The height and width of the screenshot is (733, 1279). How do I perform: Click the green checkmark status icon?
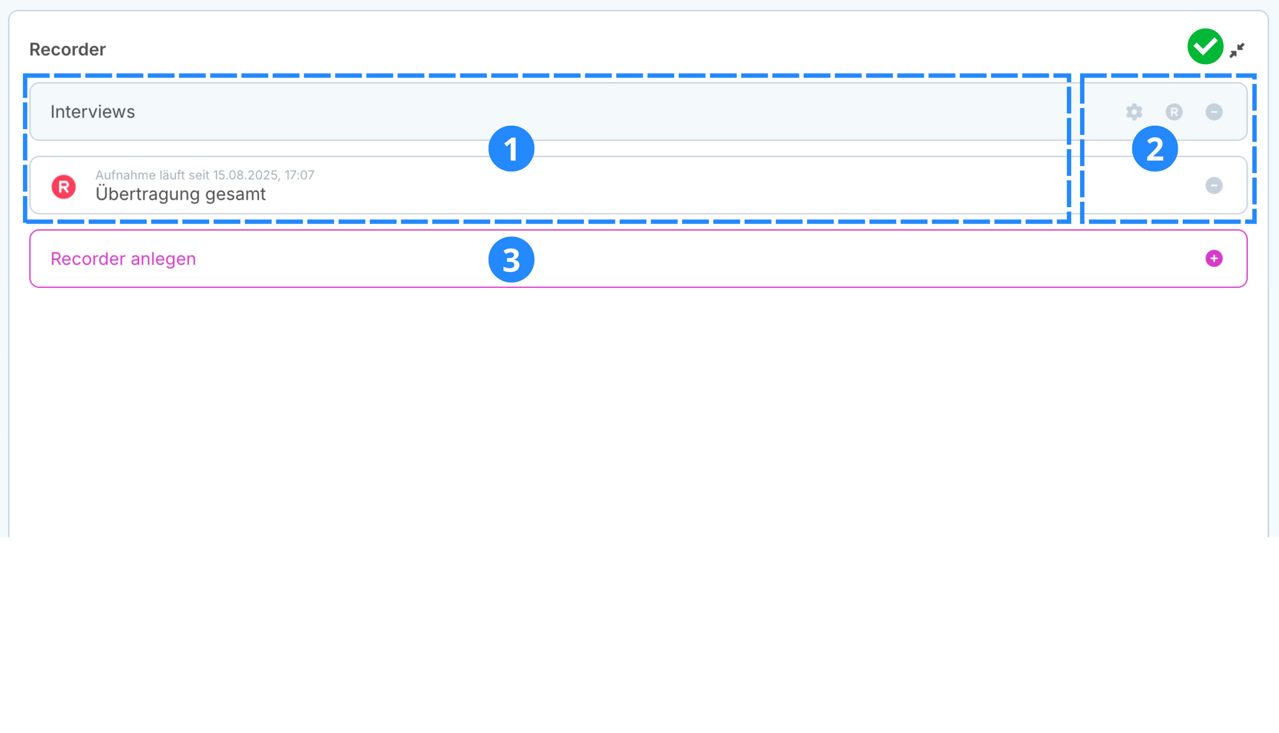(x=1205, y=47)
